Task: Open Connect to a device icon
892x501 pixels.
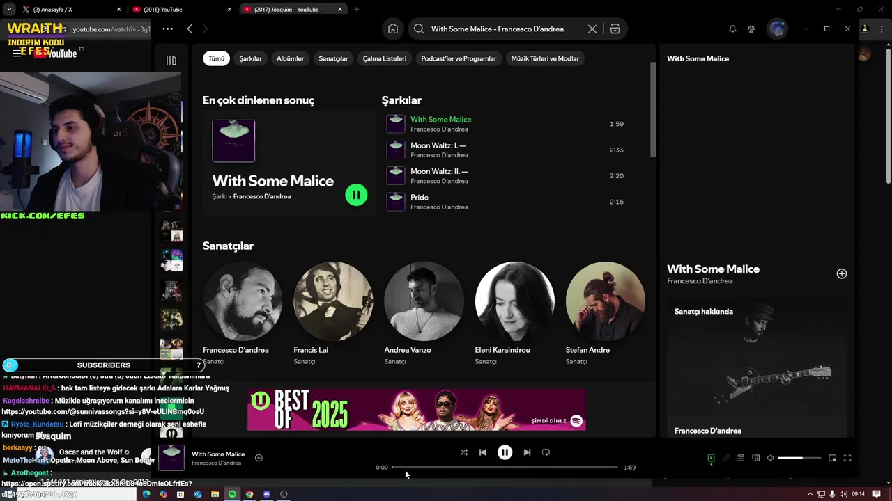Action: pyautogui.click(x=755, y=458)
